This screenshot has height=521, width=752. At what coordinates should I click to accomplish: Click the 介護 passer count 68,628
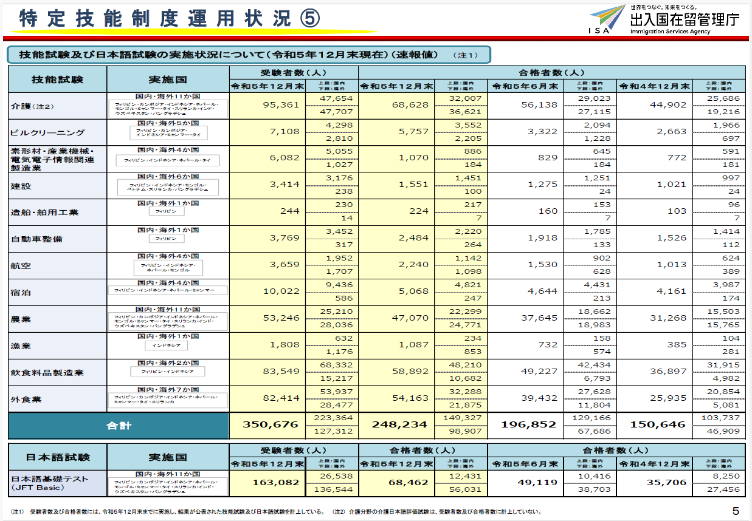tap(409, 104)
